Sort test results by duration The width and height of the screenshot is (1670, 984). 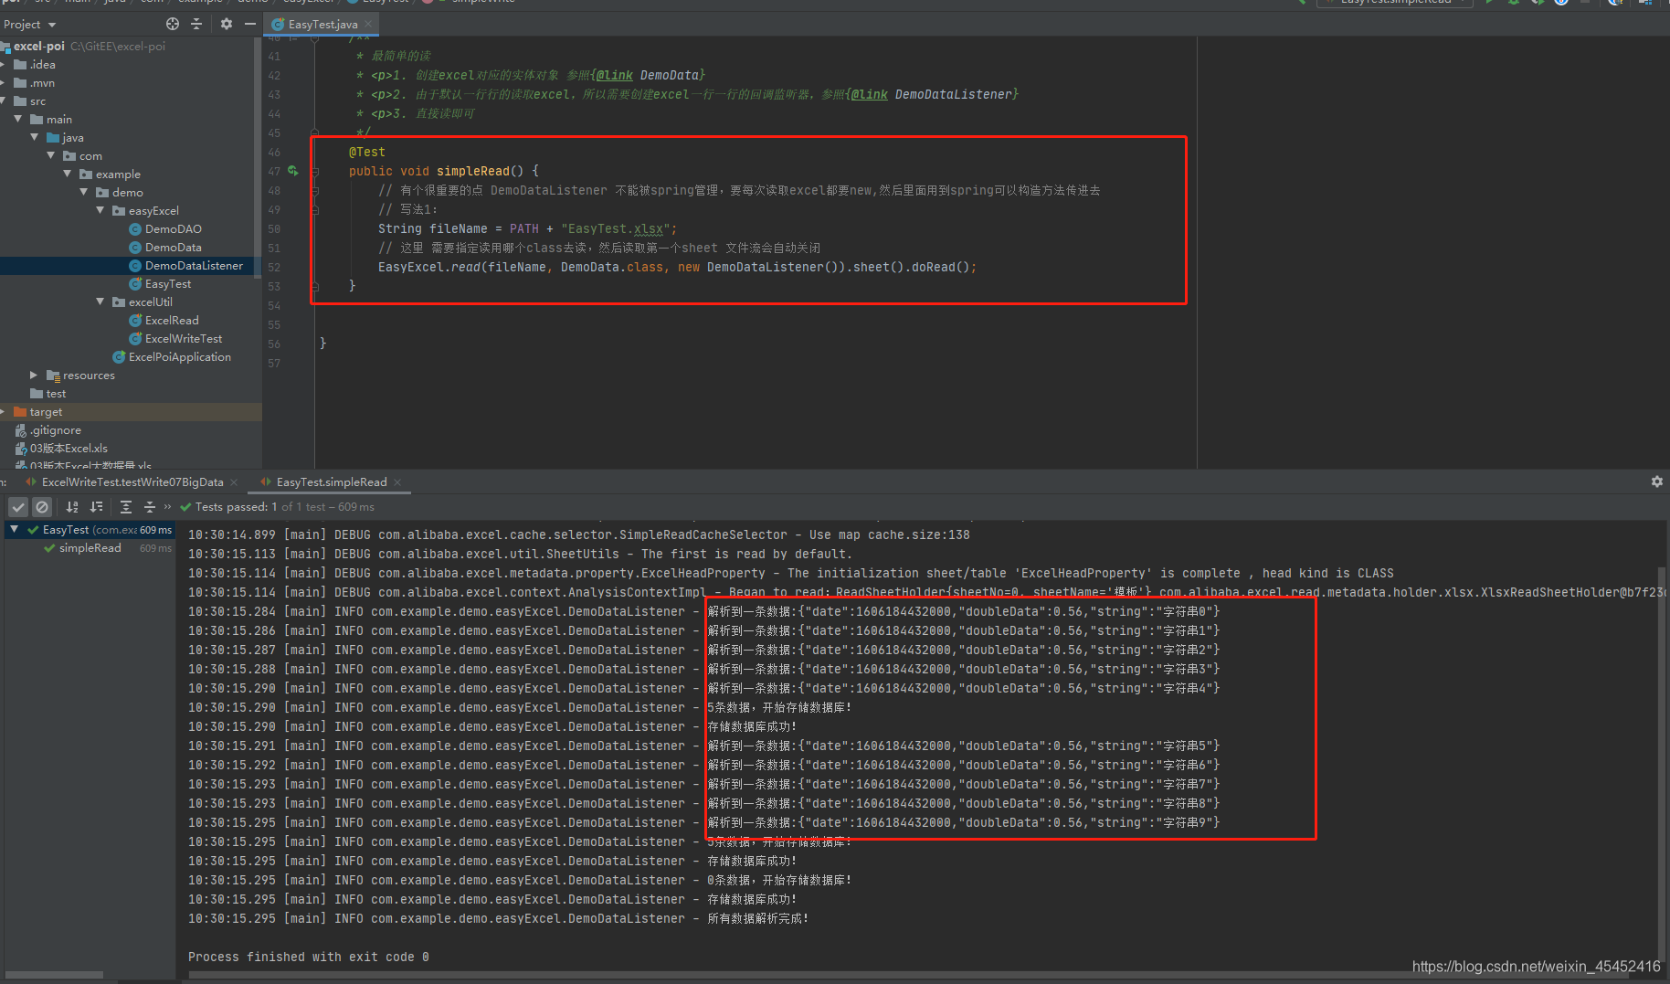(97, 507)
